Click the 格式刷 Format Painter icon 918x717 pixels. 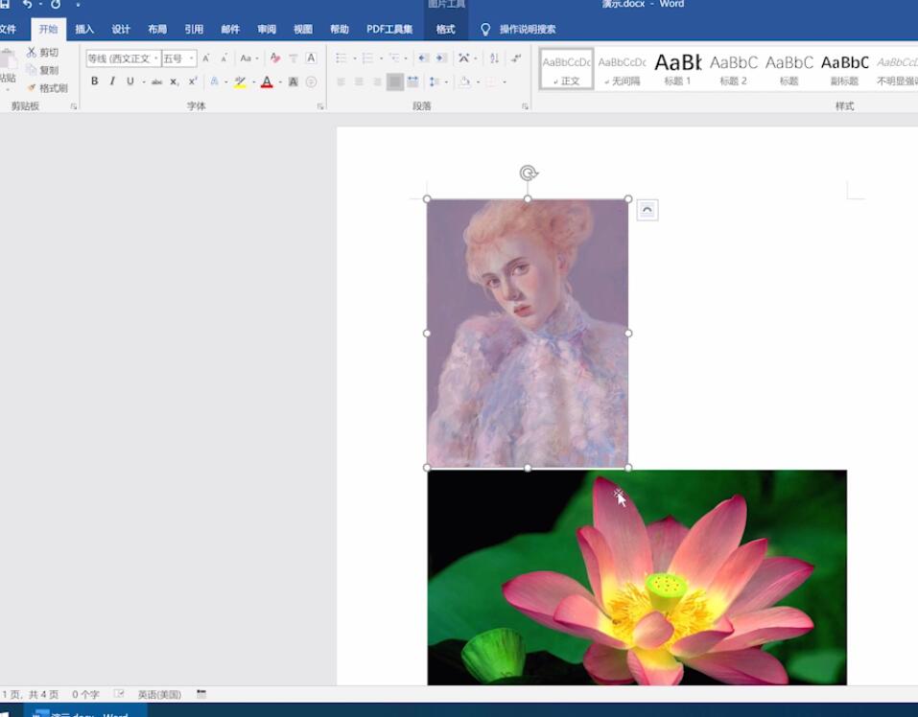click(32, 88)
